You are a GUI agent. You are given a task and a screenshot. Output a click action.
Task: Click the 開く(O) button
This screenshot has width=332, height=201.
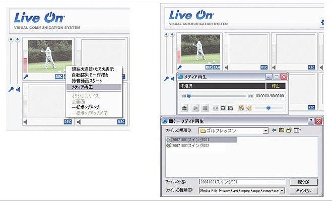coord(304,182)
